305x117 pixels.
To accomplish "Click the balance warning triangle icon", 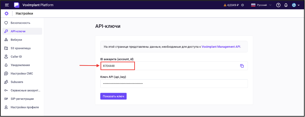I will coord(225,5).
